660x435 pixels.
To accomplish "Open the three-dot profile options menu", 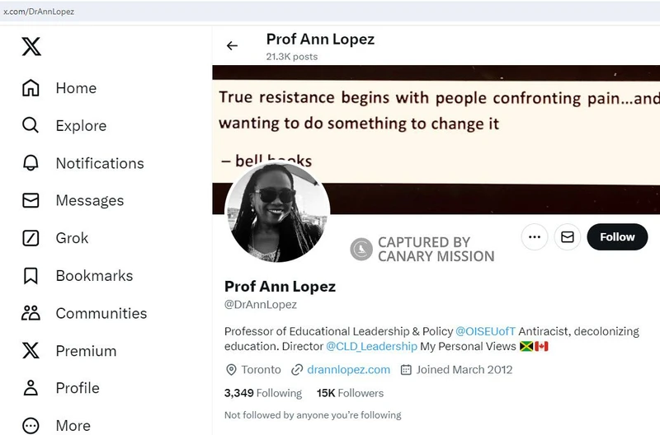I will pos(535,237).
